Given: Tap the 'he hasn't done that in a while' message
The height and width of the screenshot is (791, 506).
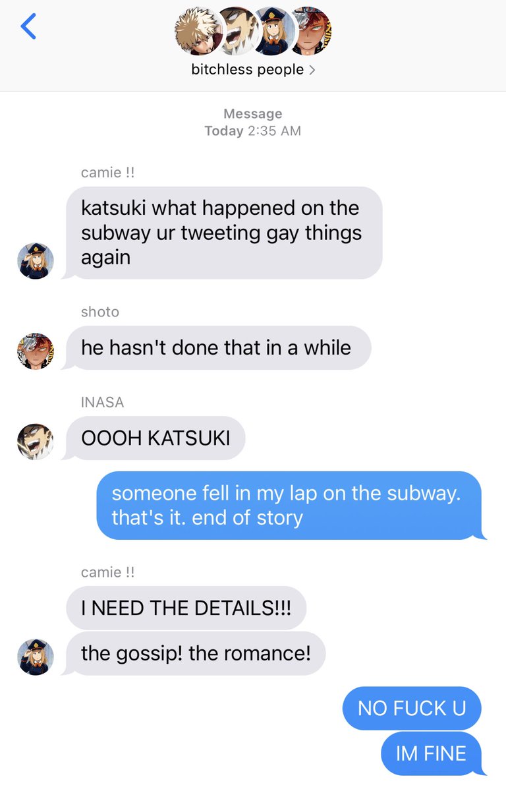Looking at the screenshot, I should (x=217, y=348).
